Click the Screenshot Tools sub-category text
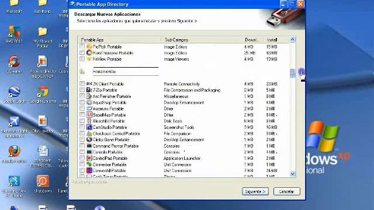The width and height of the screenshot is (374, 210). click(179, 127)
